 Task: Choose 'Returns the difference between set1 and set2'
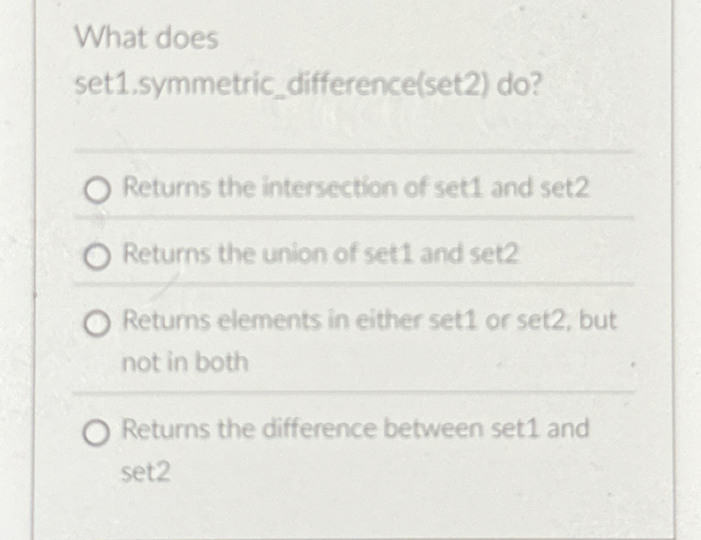pyautogui.click(x=356, y=430)
